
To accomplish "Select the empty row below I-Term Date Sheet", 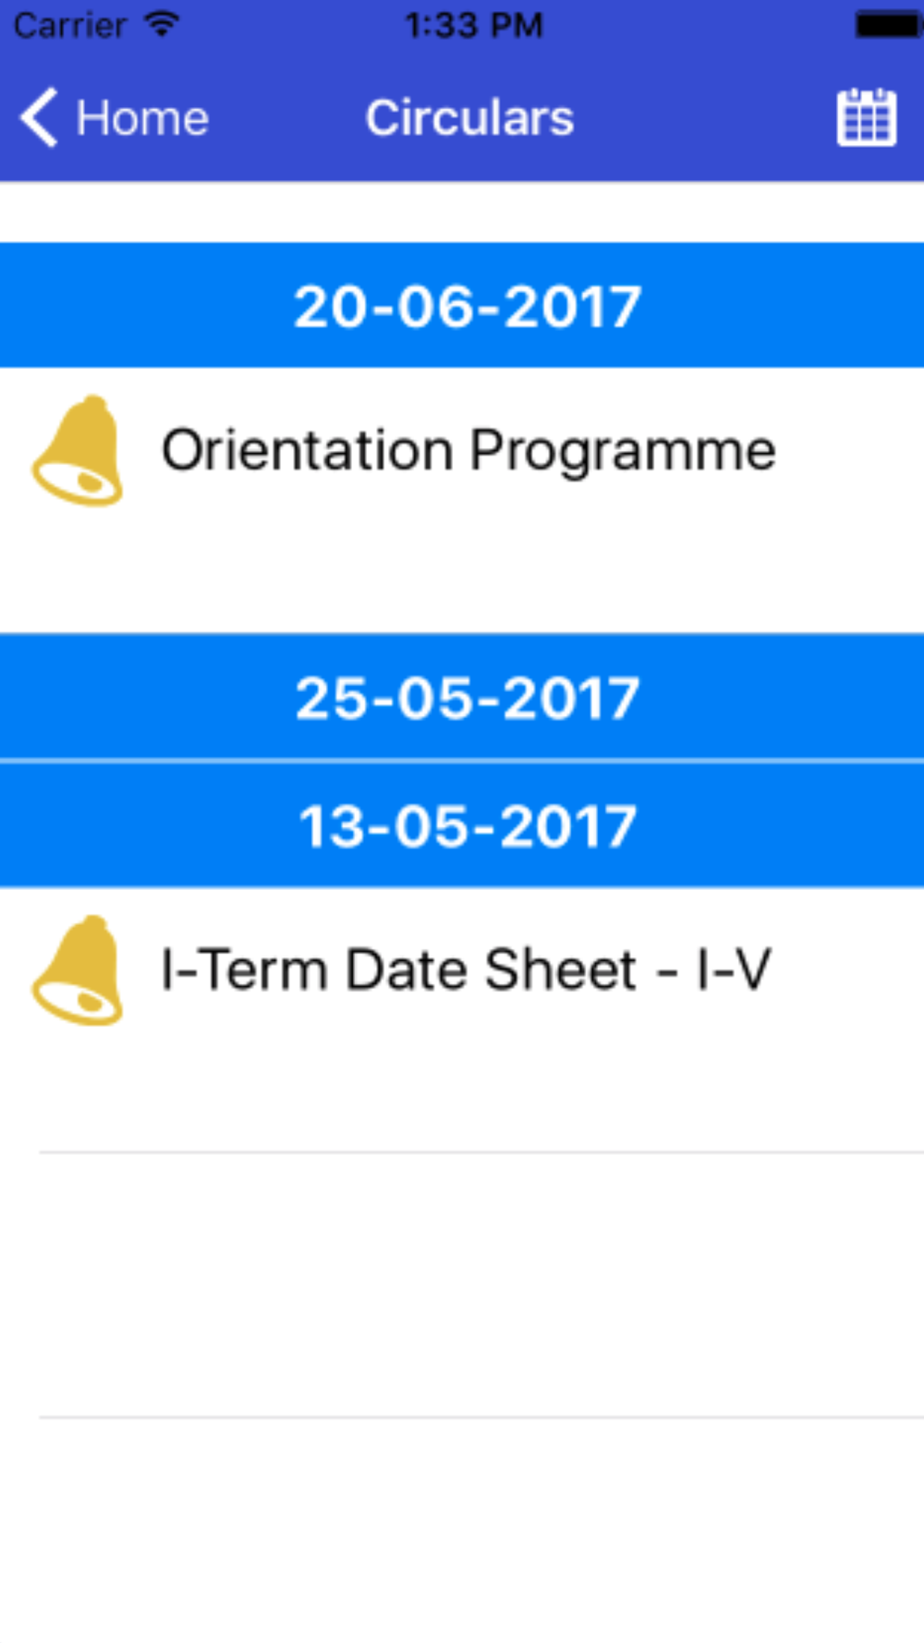I will click(x=462, y=1284).
